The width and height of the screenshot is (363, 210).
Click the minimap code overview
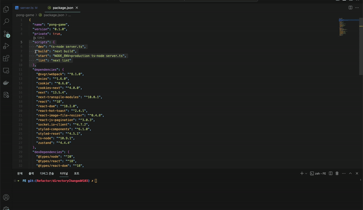(348, 27)
